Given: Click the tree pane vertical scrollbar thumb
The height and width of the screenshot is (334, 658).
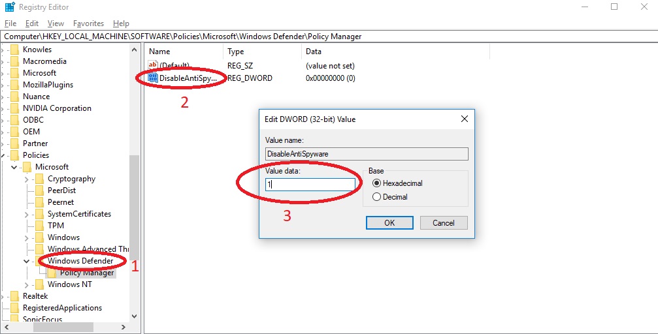Looking at the screenshot, I should point(134,207).
